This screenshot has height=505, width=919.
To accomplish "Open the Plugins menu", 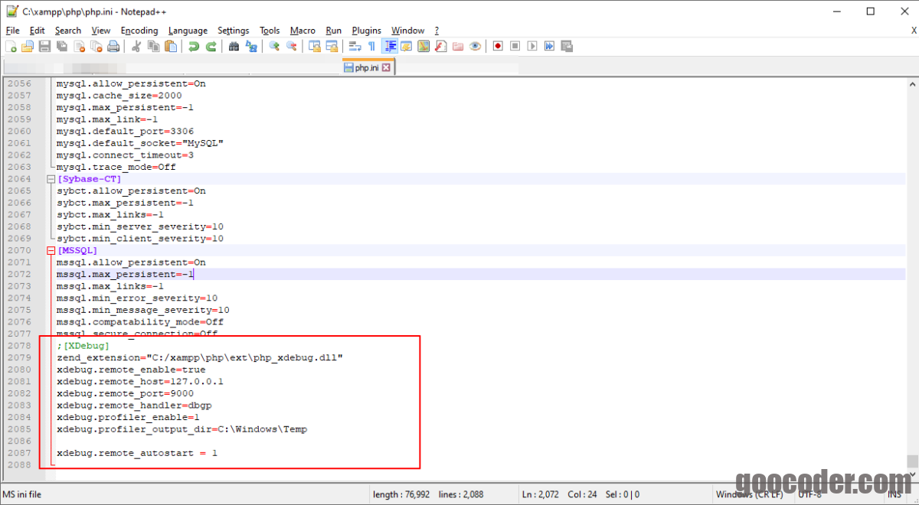I will click(x=366, y=31).
